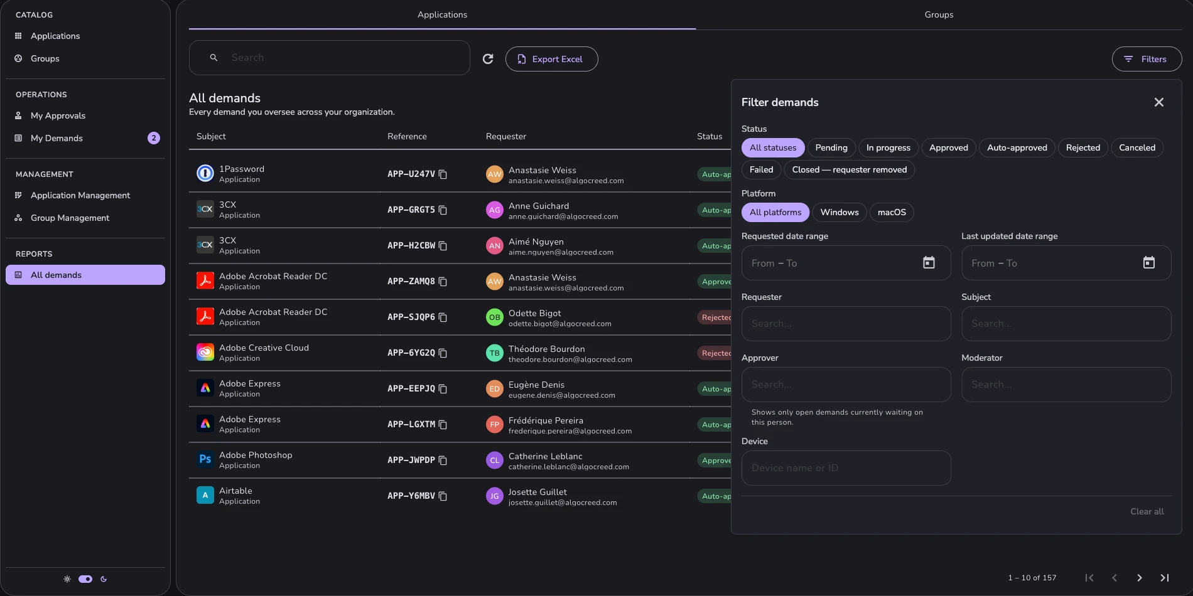Viewport: 1193px width, 596px height.
Task: Select the All statuses filter chip
Action: (773, 148)
